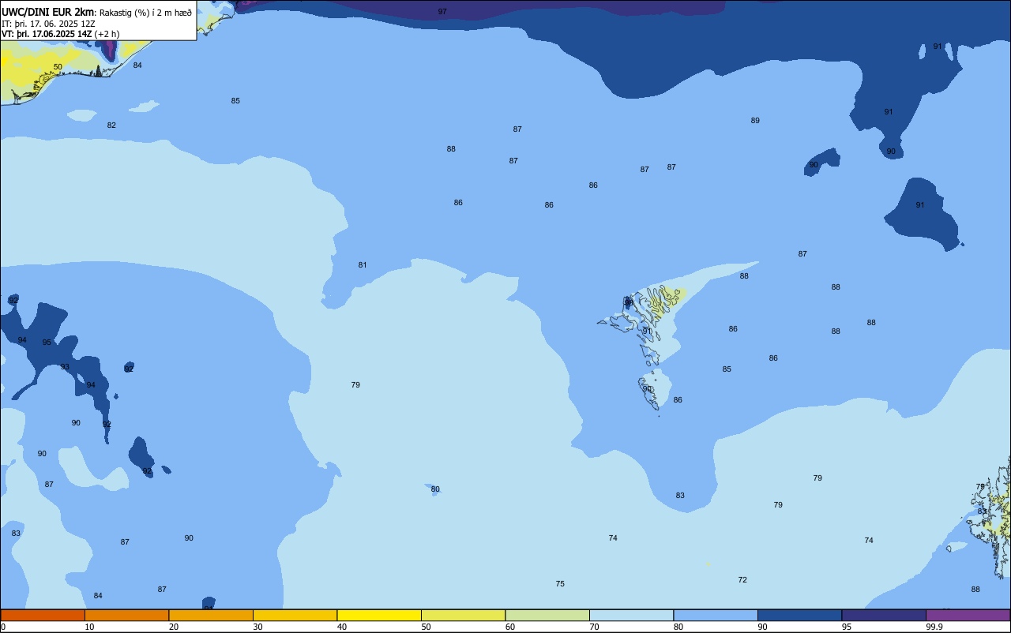Select the 90–95 dark blue legend swatch
Viewport: 1011px width, 633px height.
pyautogui.click(x=799, y=615)
